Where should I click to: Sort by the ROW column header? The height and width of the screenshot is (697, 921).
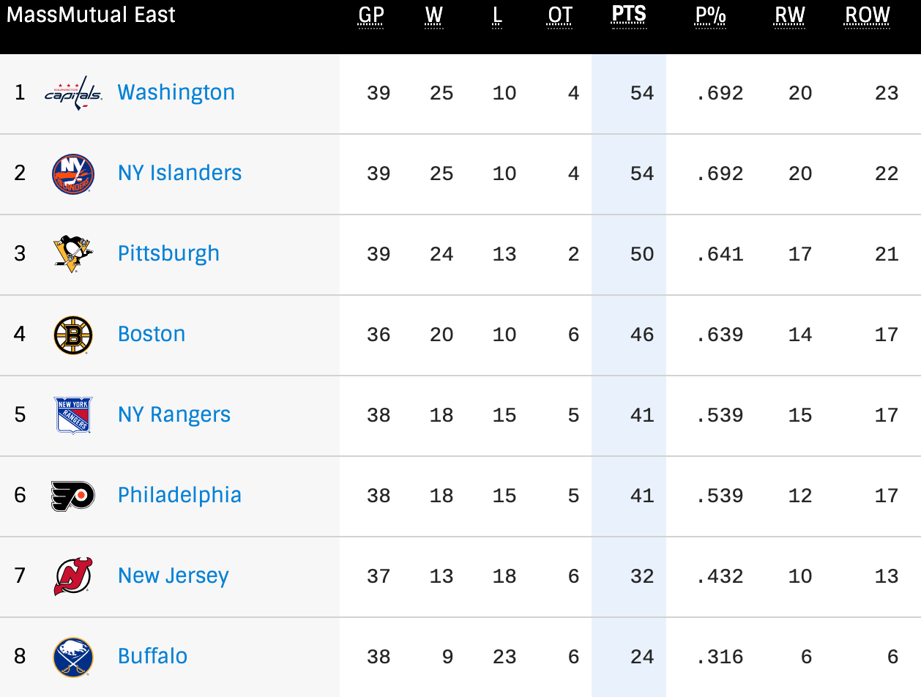coord(868,15)
